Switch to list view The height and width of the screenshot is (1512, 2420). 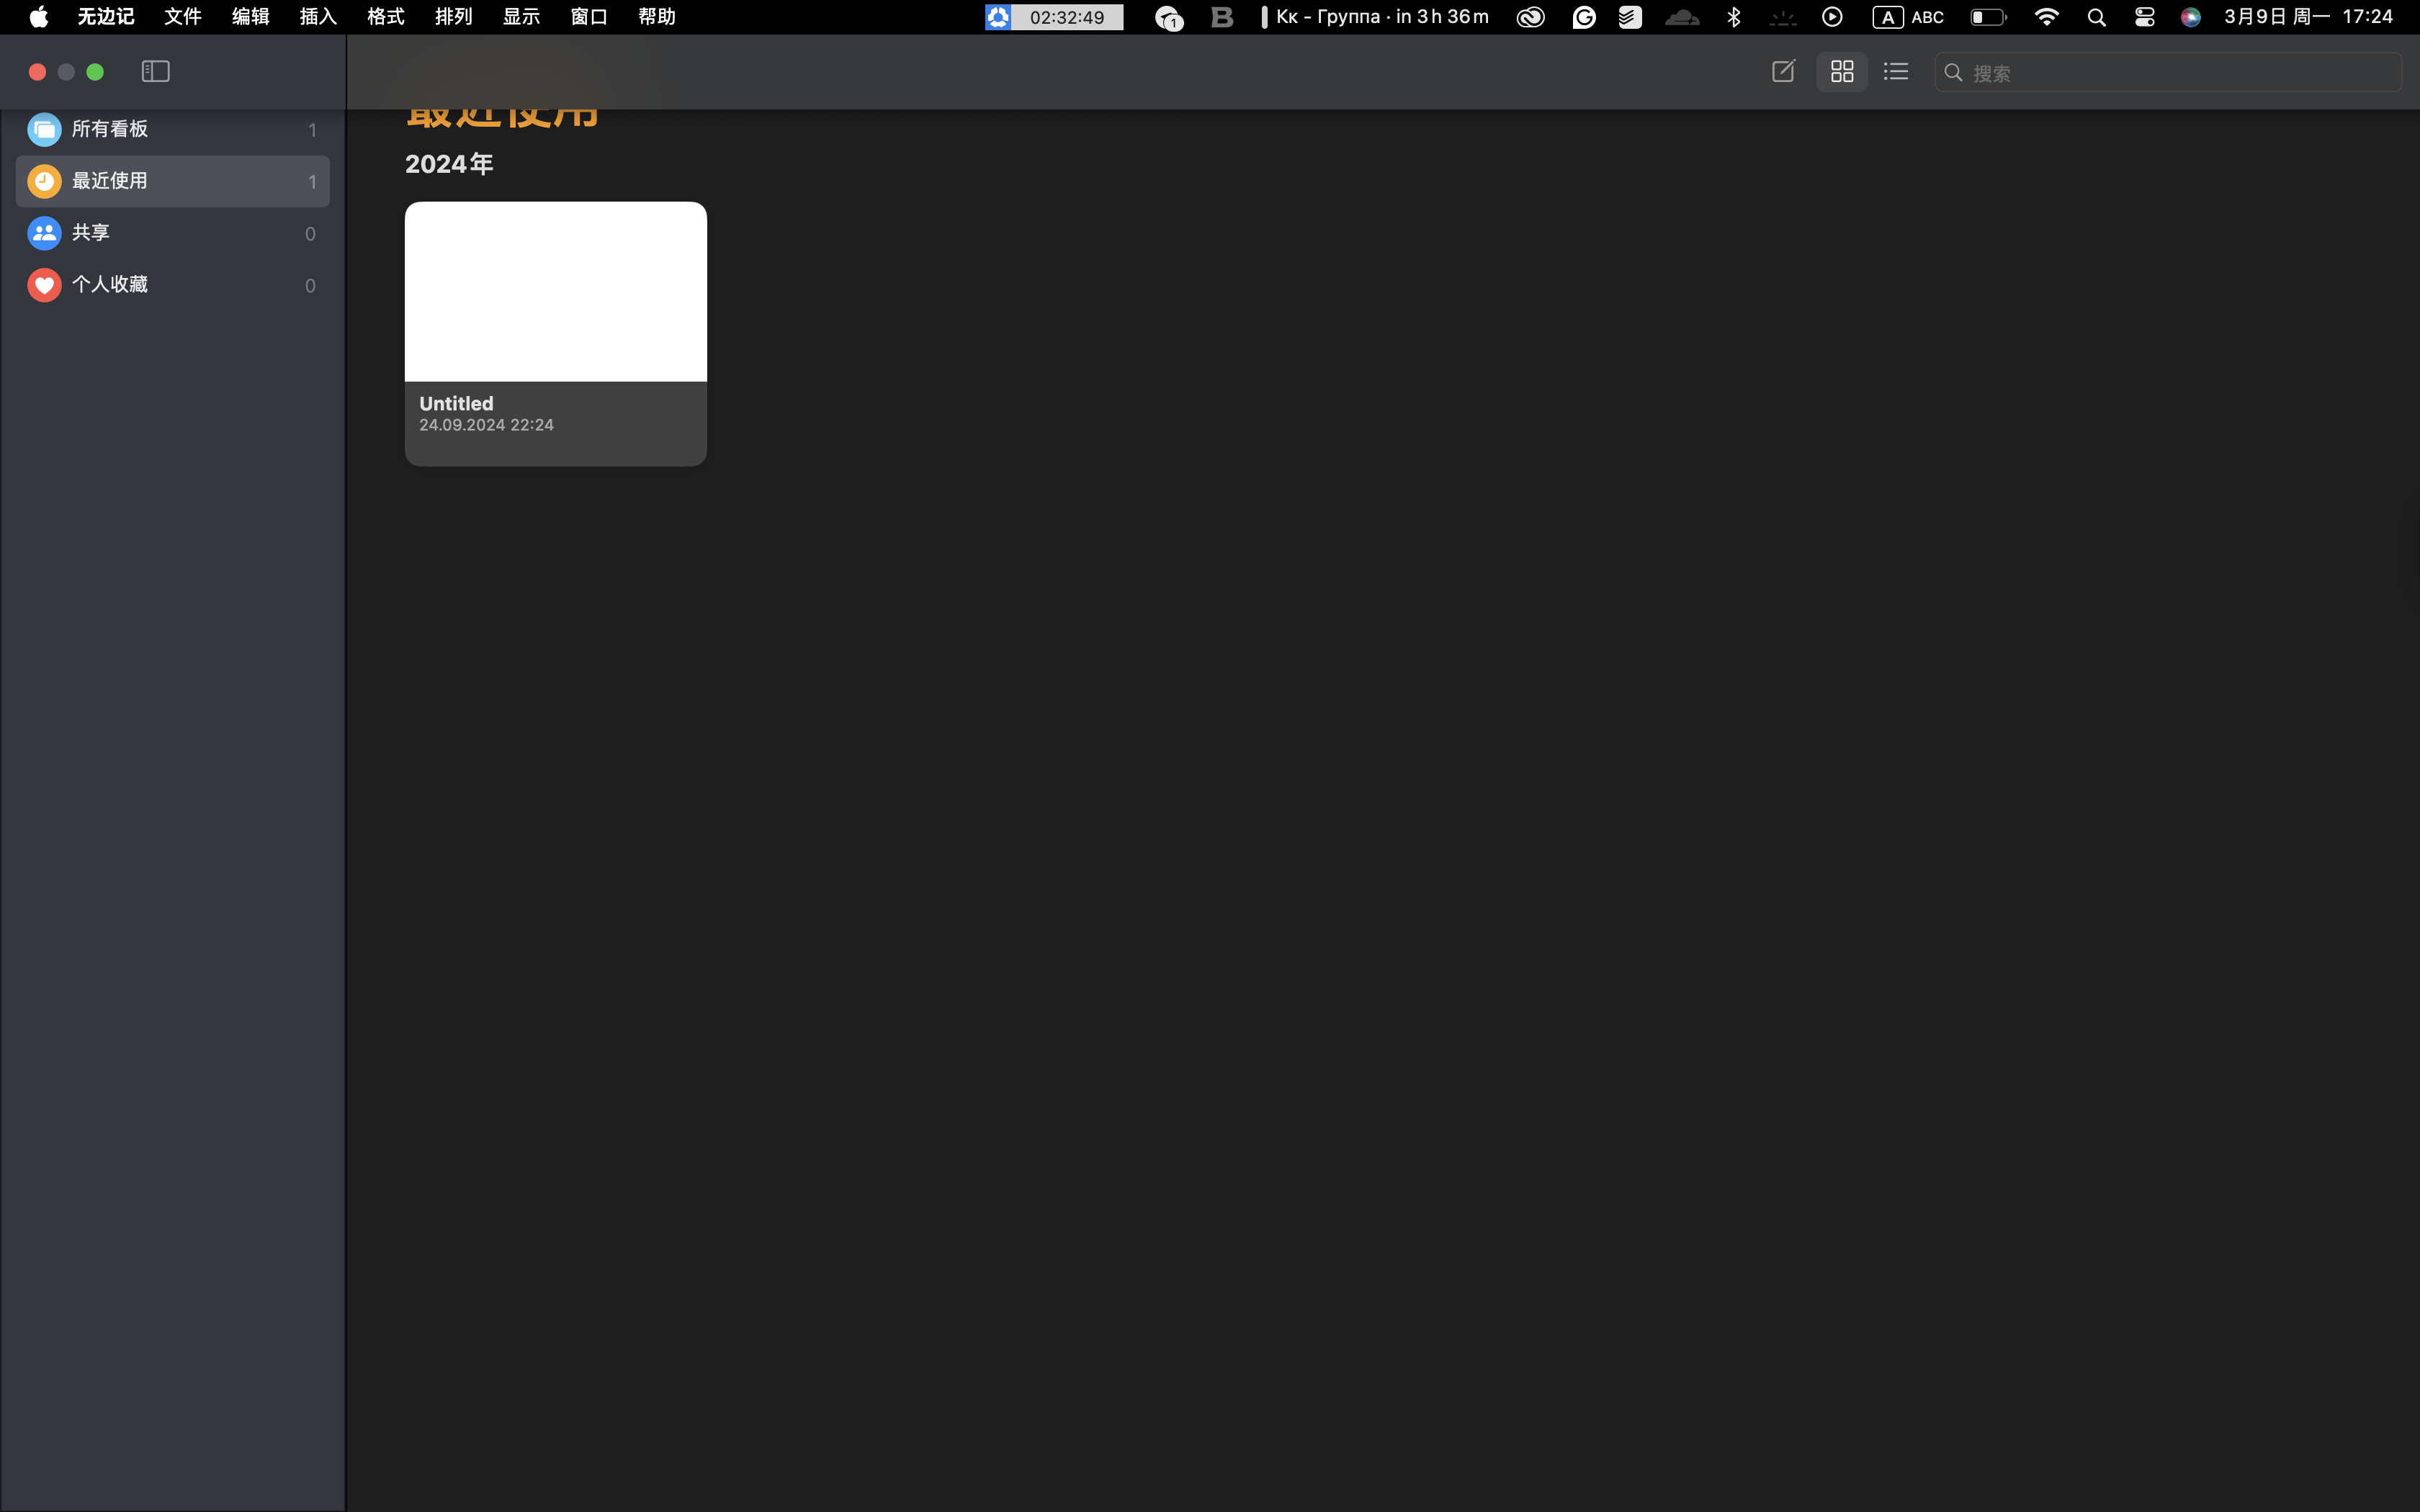point(1895,71)
